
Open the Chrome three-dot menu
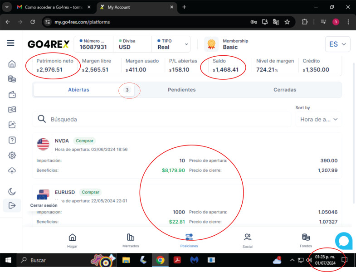pos(348,22)
